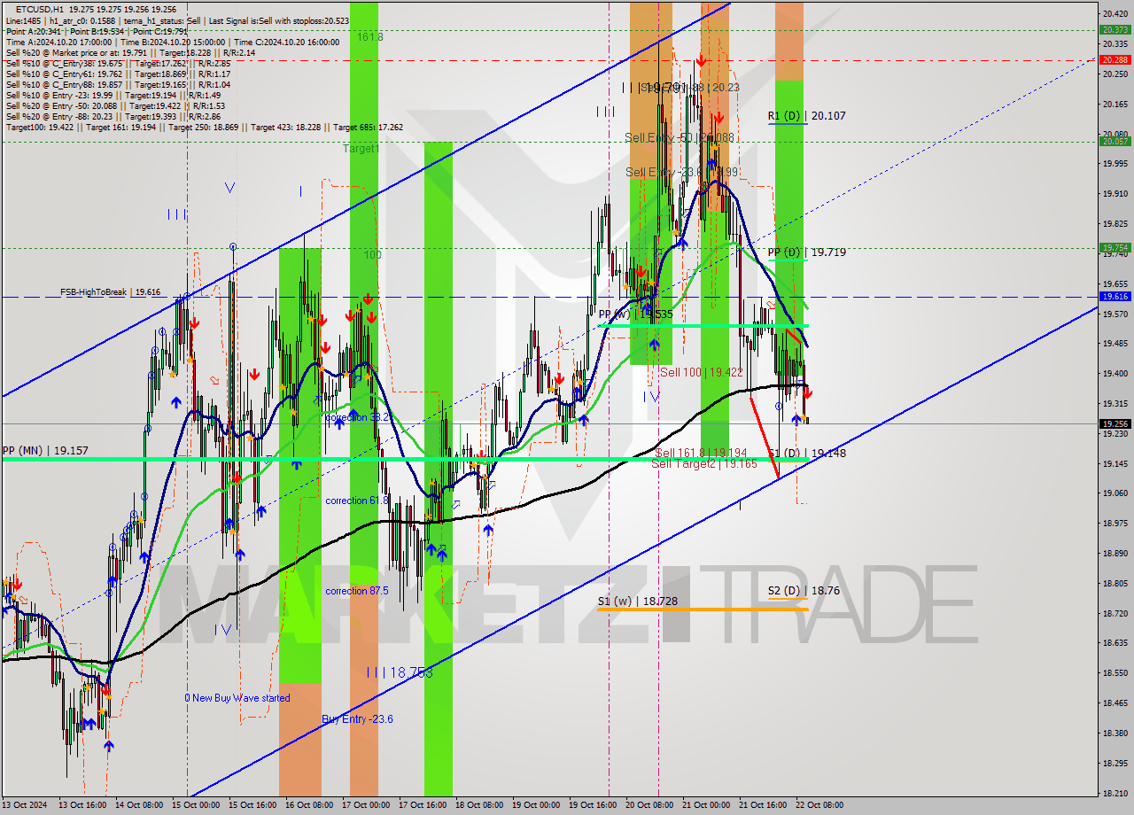
Task: Click the 'correction 61.8' annotation
Action: point(357,501)
